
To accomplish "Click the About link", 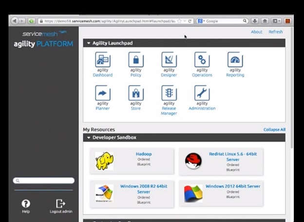I will pyautogui.click(x=256, y=32).
